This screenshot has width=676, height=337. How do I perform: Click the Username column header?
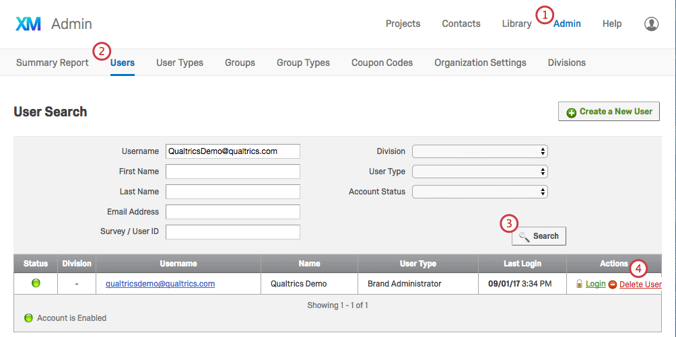[178, 263]
